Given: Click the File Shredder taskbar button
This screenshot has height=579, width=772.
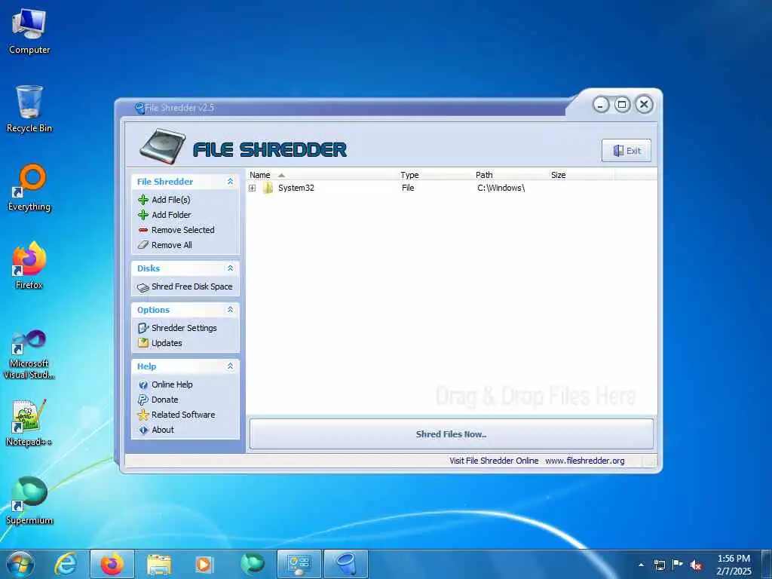Looking at the screenshot, I should pyautogui.click(x=346, y=564).
